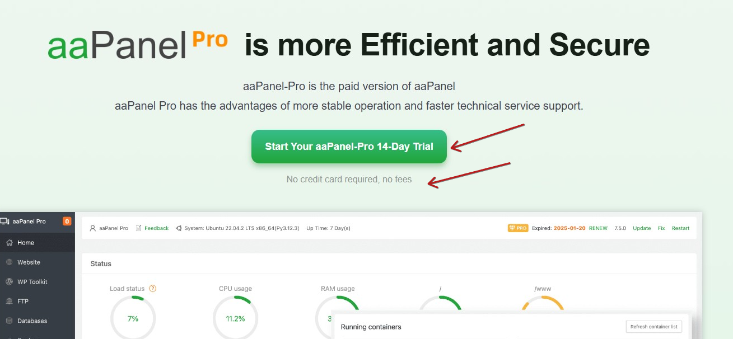The image size is (733, 339).
Task: Click the orange 0 notification badge
Action: [67, 222]
